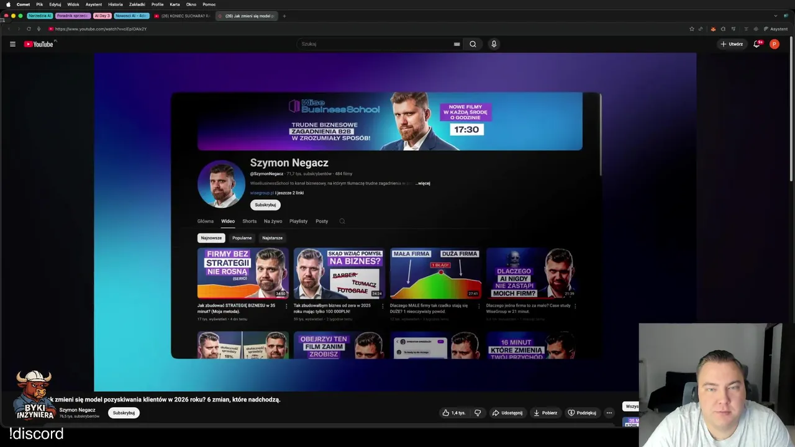The image size is (795, 447).
Task: Reload the page with the browser refresh icon
Action: click(x=29, y=29)
